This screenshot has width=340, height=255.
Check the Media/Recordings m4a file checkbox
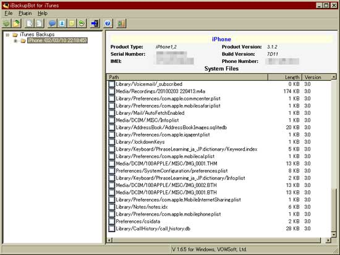[111, 91]
